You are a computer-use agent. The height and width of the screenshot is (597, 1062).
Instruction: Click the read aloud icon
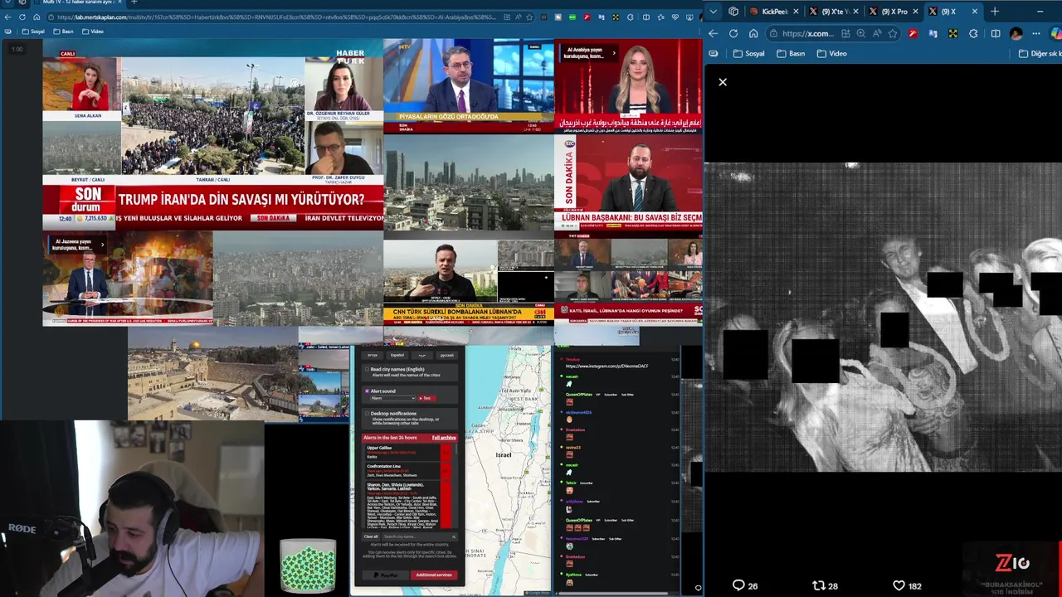[x=877, y=33]
